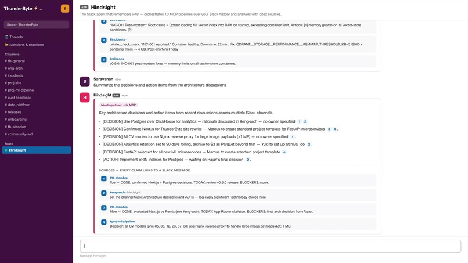Click the APP badge beside Hindsight title
Viewport: 468px width, 263px height.
[84, 7]
